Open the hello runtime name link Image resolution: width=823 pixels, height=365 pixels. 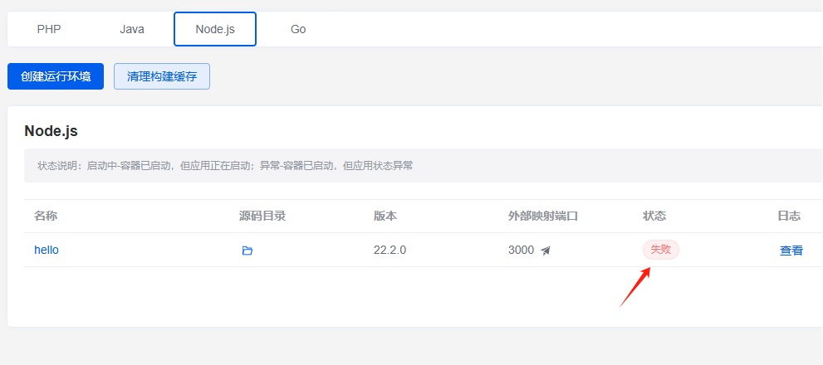pyautogui.click(x=47, y=251)
